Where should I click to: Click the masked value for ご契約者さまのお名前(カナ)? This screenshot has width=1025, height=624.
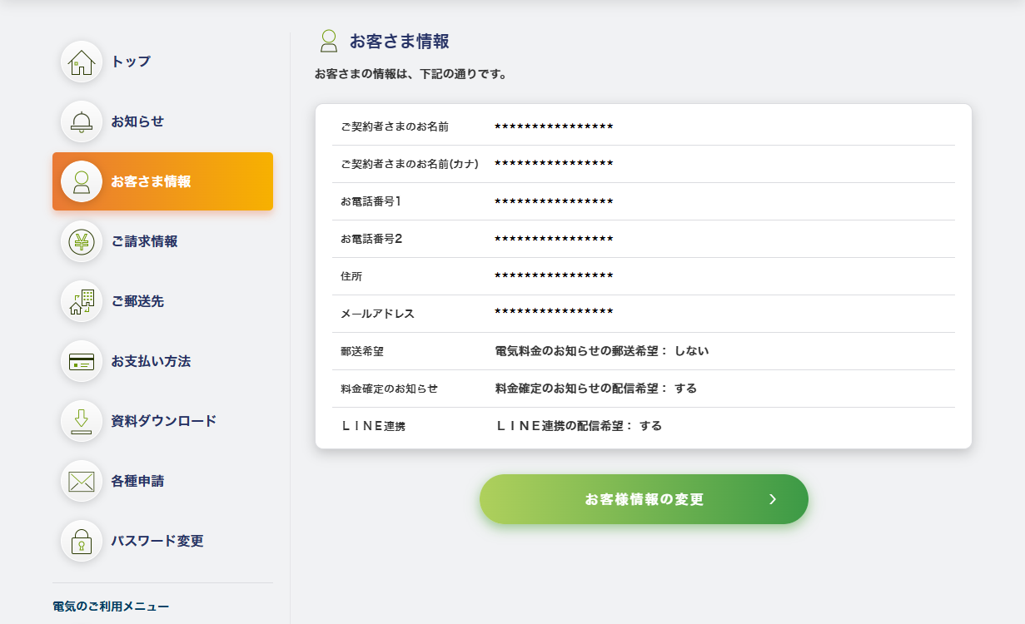click(554, 163)
